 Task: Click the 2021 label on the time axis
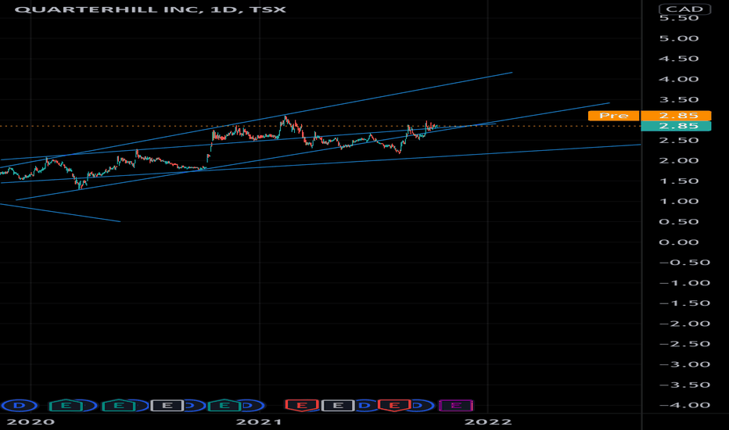tap(259, 422)
